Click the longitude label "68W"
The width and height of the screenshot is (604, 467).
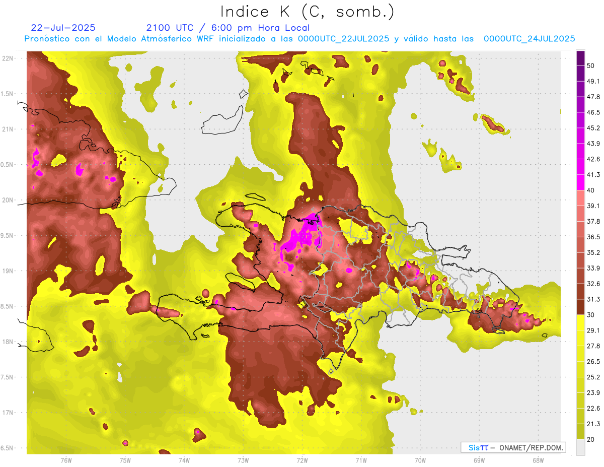[x=538, y=460]
